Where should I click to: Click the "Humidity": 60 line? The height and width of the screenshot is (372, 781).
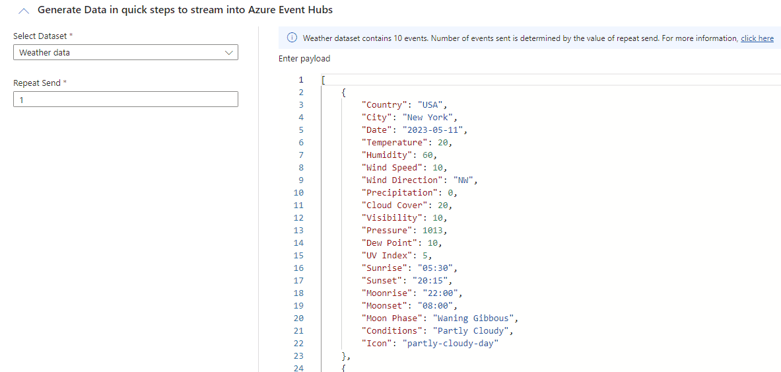400,155
